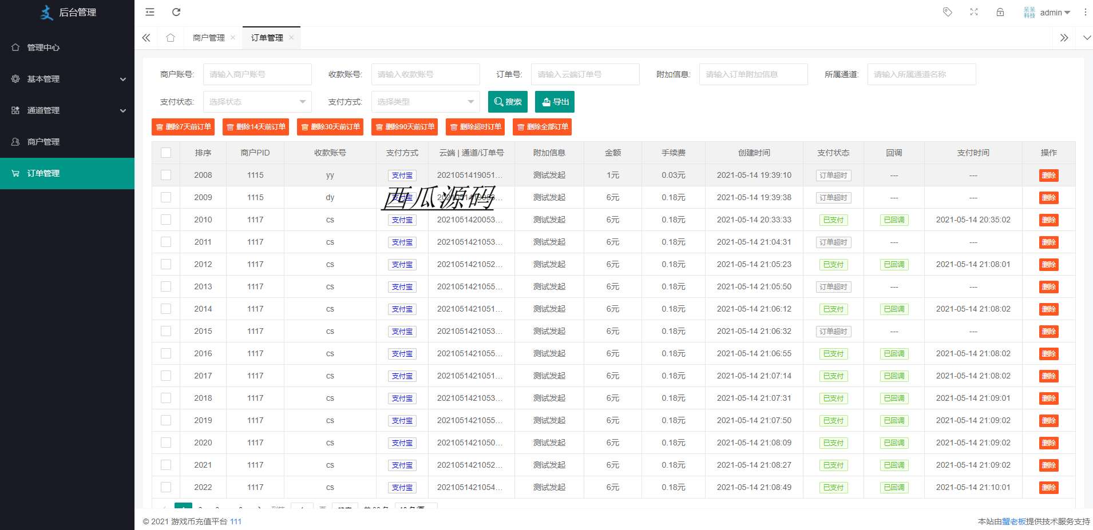Collapse the sidebar menu icon

[150, 12]
